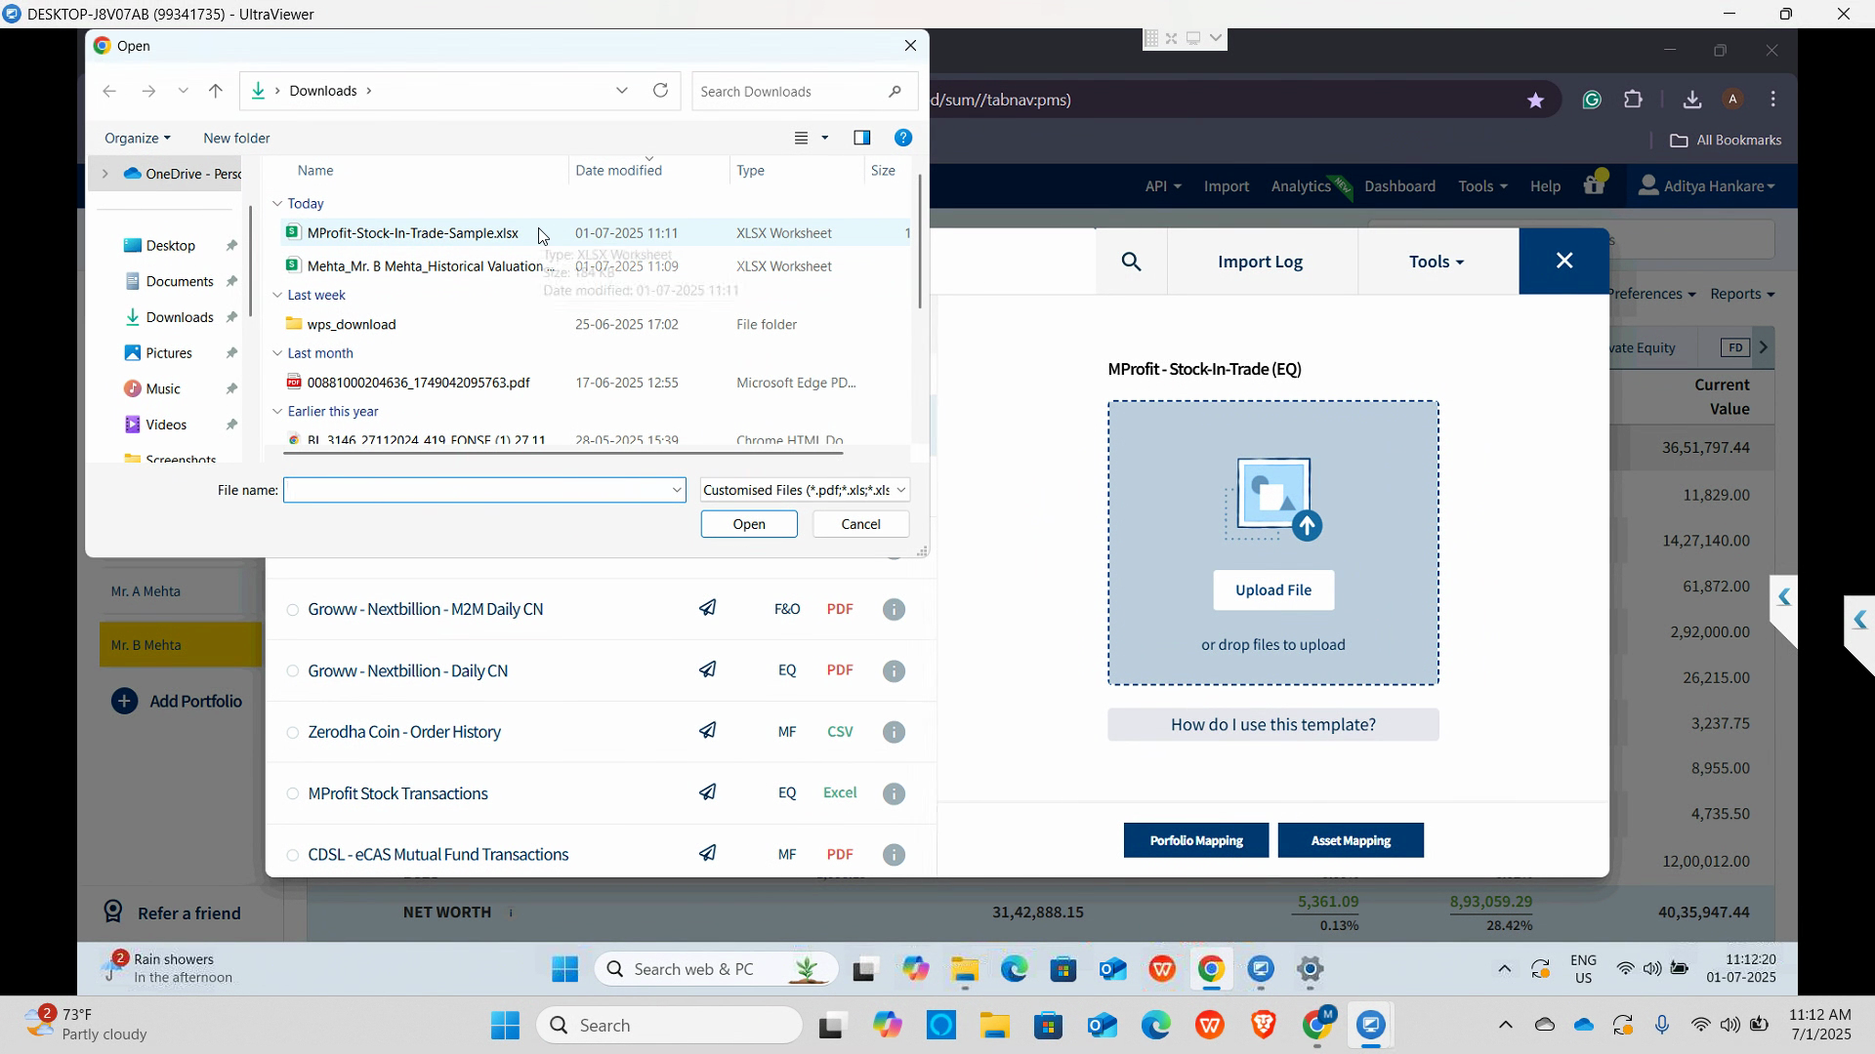Screen dimensions: 1875x1054
Task: Click Portfolio Mapping button
Action: click(x=1196, y=840)
